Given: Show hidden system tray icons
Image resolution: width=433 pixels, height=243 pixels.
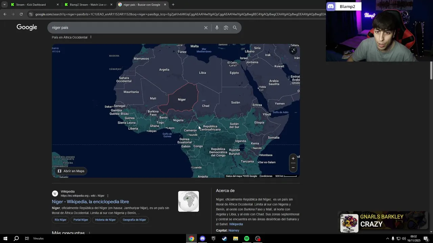Looking at the screenshot, I should (x=387, y=239).
